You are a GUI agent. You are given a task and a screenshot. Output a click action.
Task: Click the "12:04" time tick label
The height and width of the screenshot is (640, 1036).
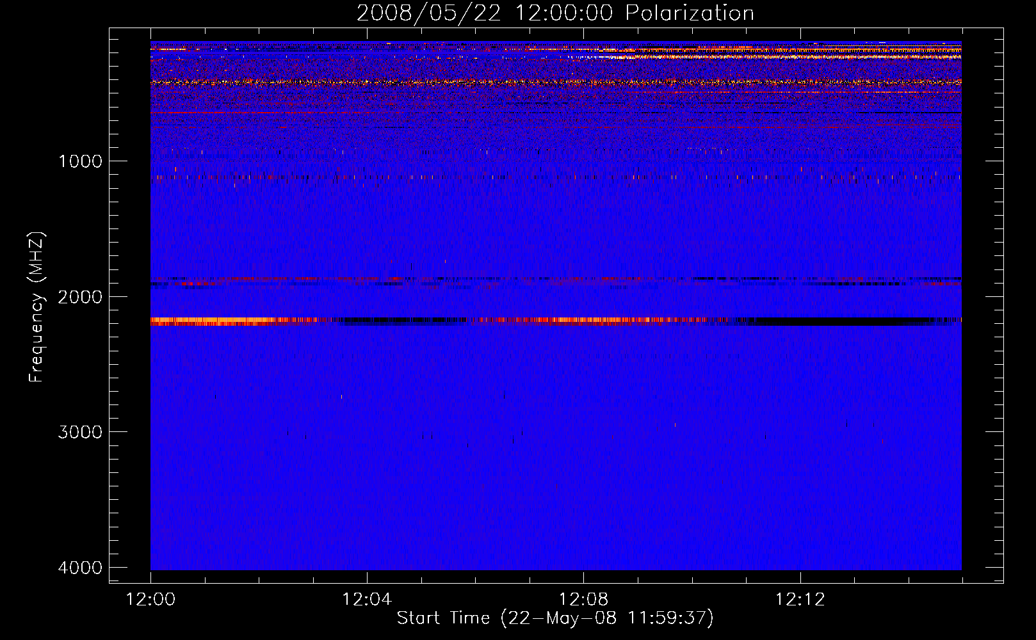click(x=367, y=600)
